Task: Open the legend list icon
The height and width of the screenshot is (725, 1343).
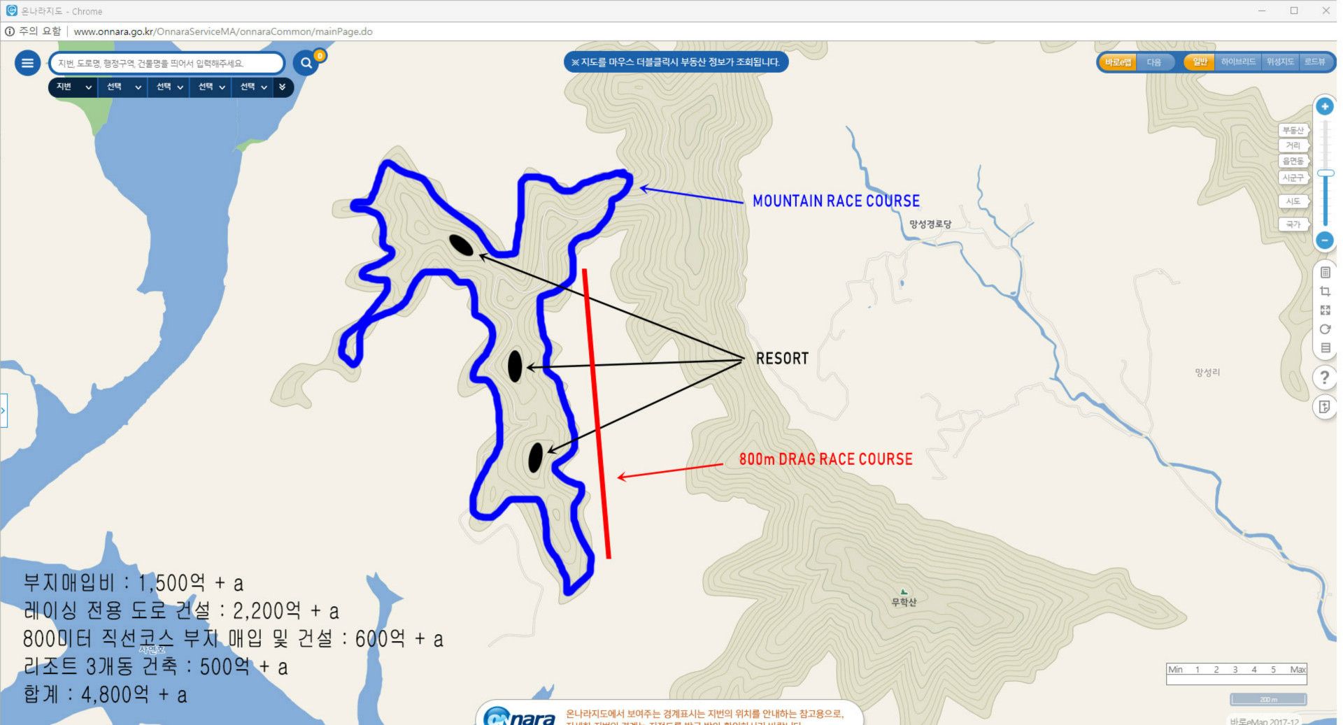Action: (x=1325, y=347)
